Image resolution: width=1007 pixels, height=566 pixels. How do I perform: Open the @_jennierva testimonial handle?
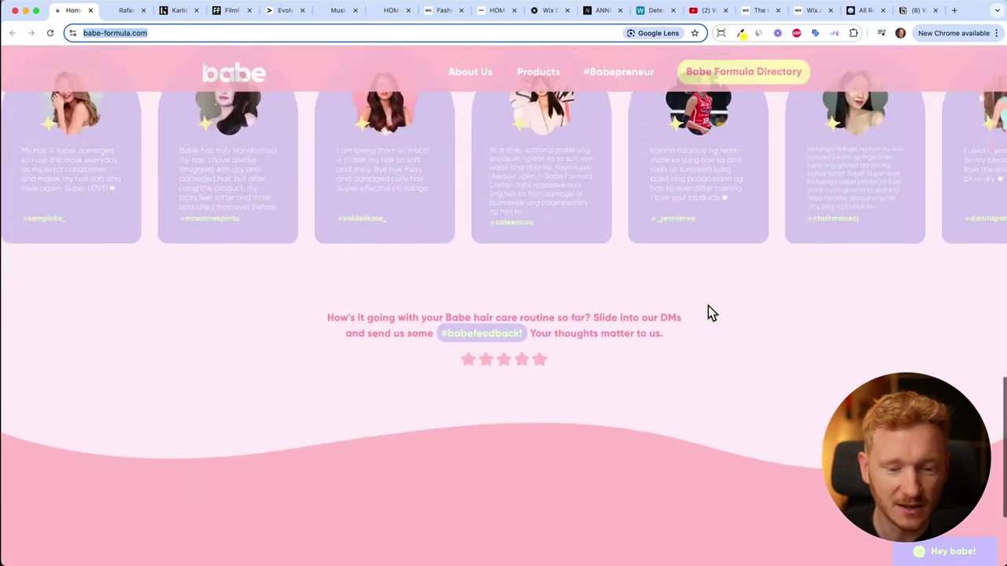point(673,218)
